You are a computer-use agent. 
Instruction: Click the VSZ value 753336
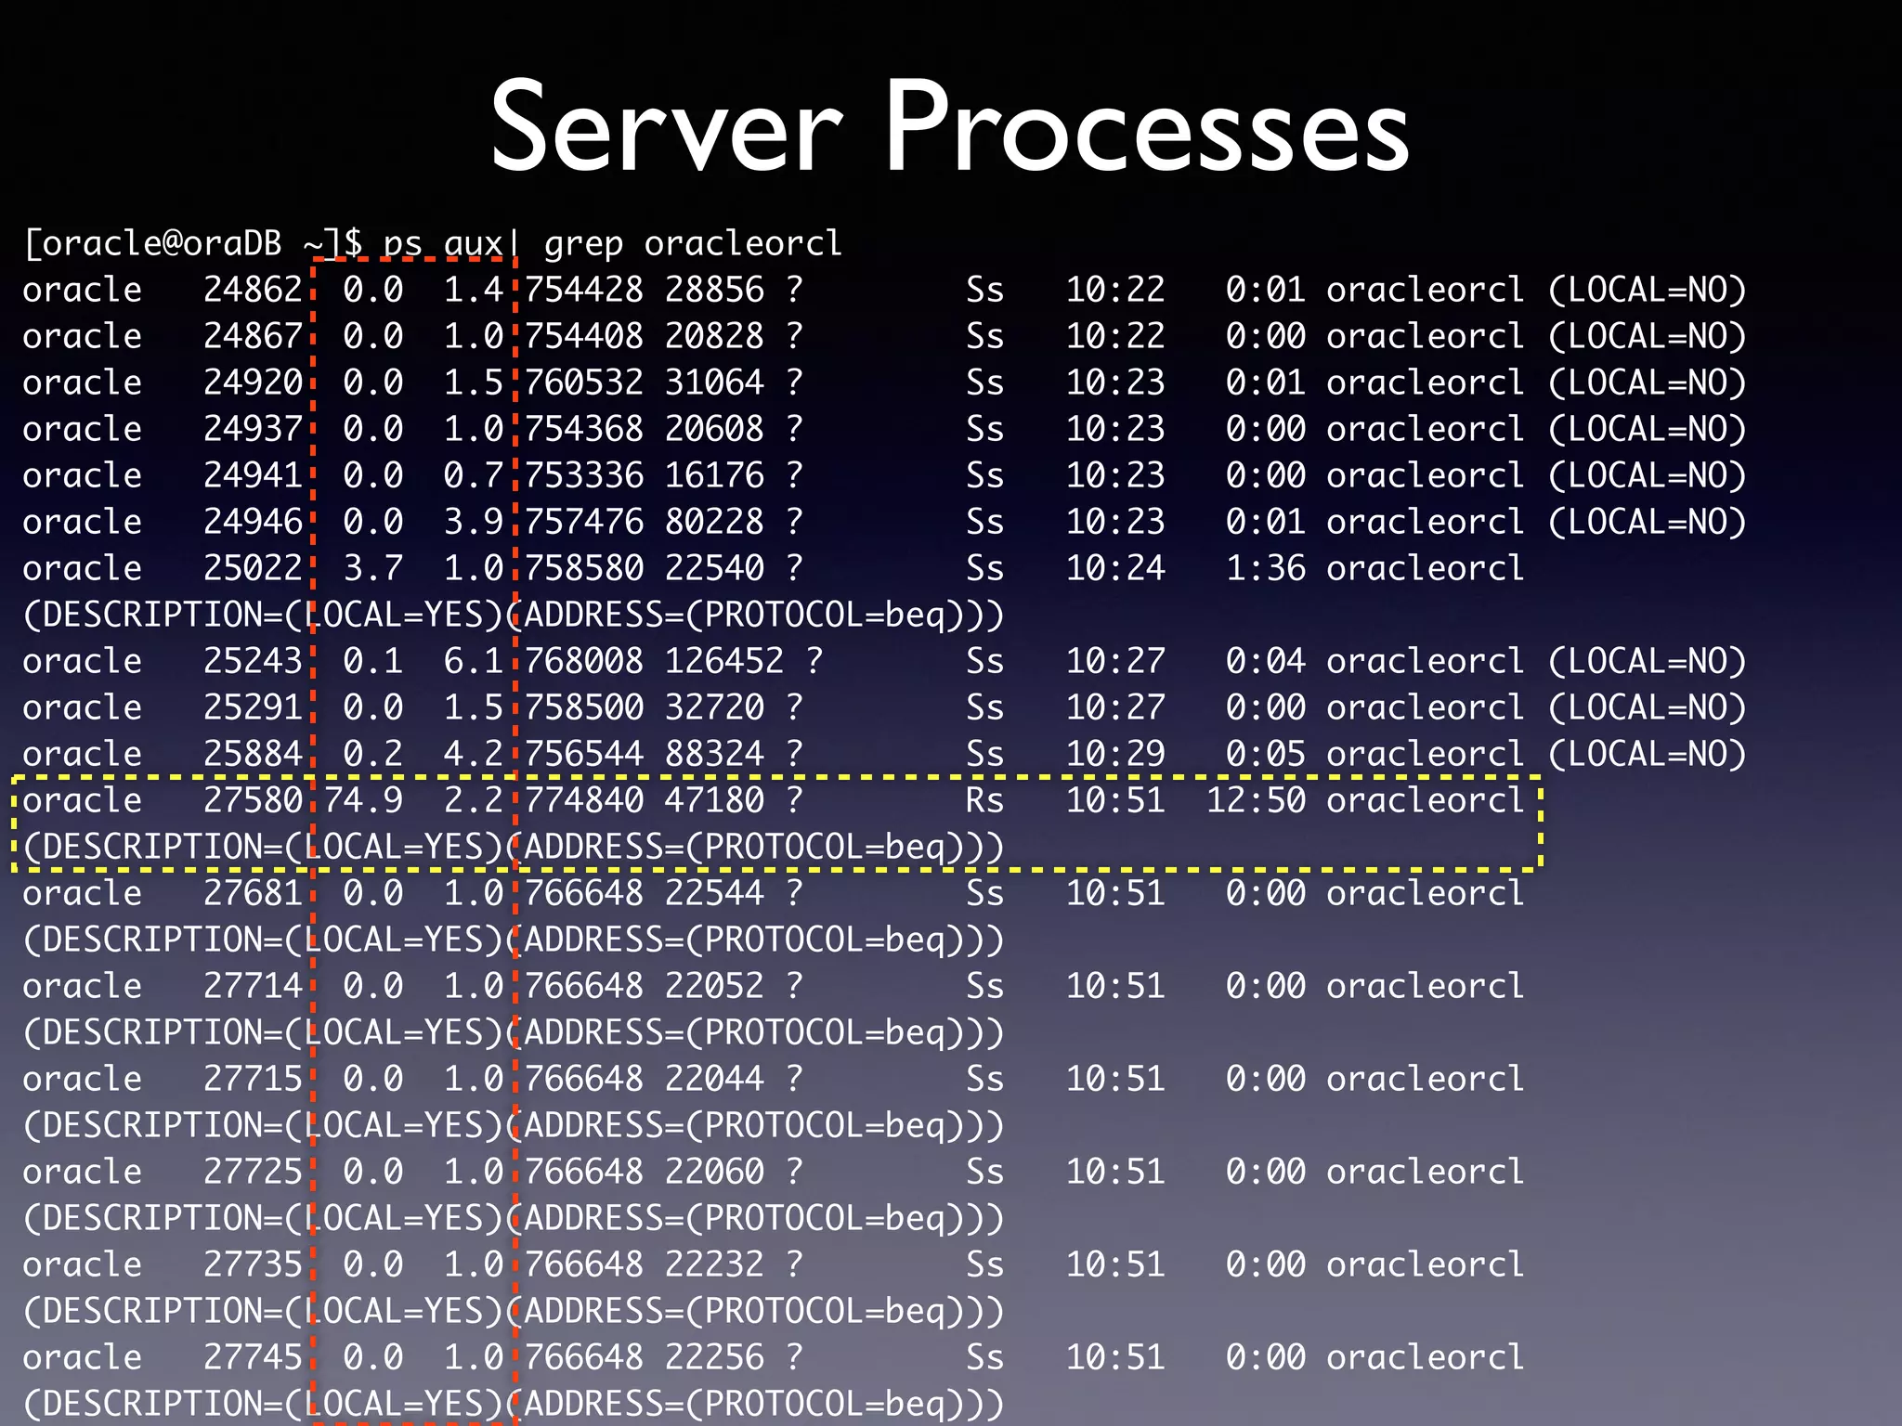pos(584,475)
